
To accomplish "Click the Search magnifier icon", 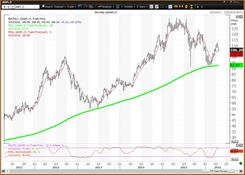I will click(x=43, y=7).
